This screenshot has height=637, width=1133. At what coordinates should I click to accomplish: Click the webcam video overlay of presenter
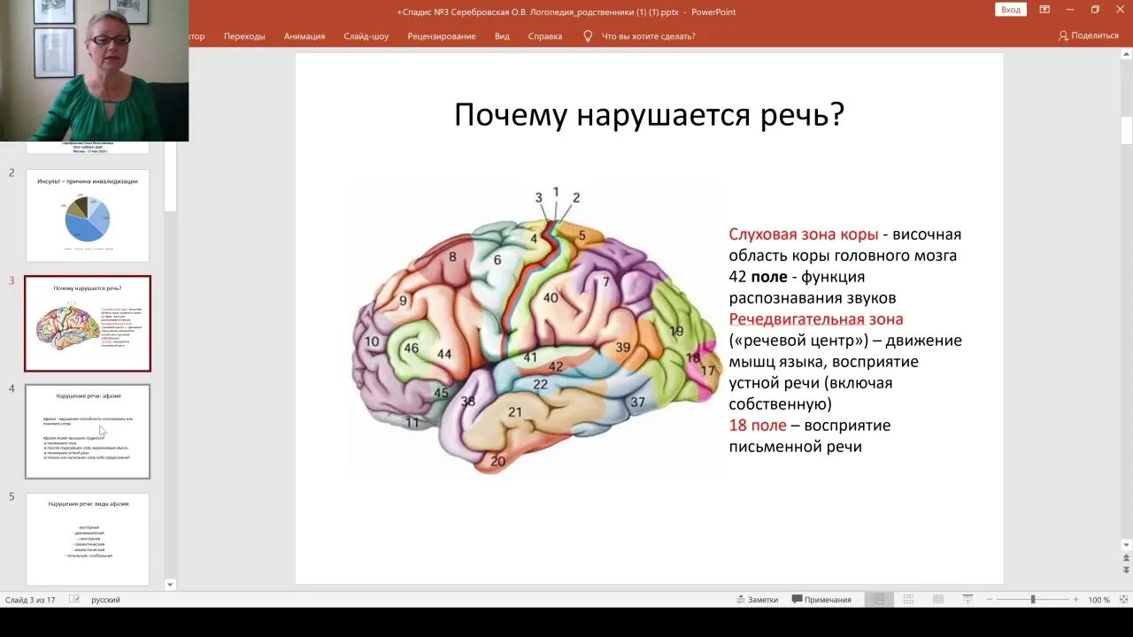[x=94, y=71]
